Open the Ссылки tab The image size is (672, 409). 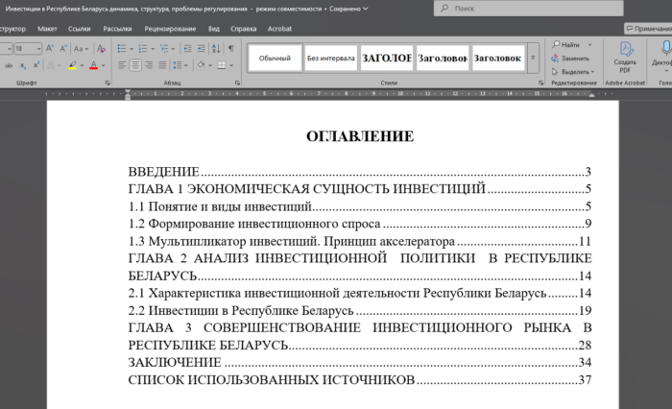80,29
